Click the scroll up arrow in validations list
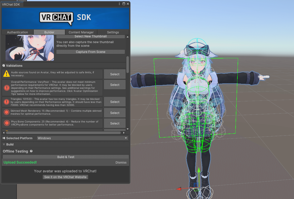The height and width of the screenshot is (199, 294). tap(128, 37)
